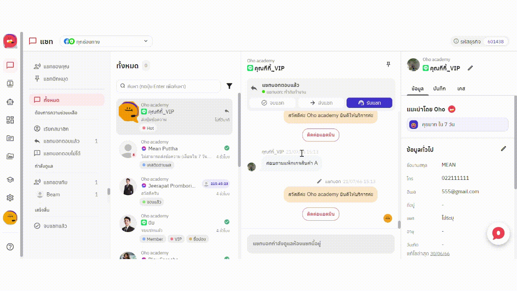Open the settings gear in left sidebar
517x291 pixels.
click(x=10, y=198)
